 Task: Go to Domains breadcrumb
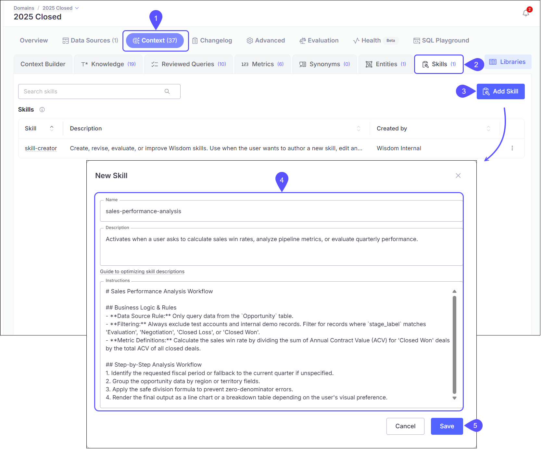(x=24, y=8)
